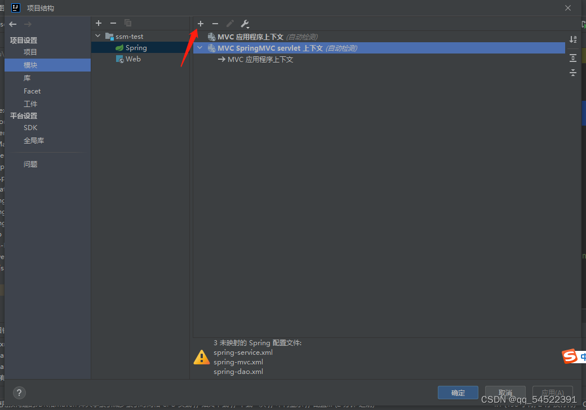Select the MVC SpringMVC servlet 上下文 row
The image size is (586, 410).
coord(379,48)
